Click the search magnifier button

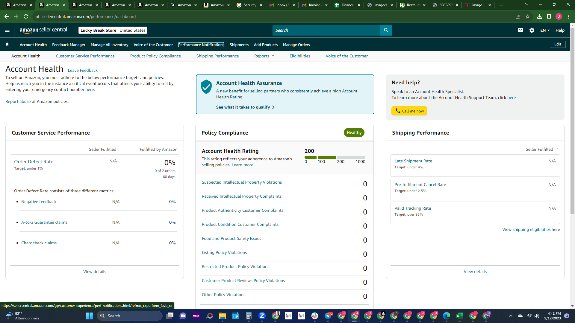click(386, 30)
